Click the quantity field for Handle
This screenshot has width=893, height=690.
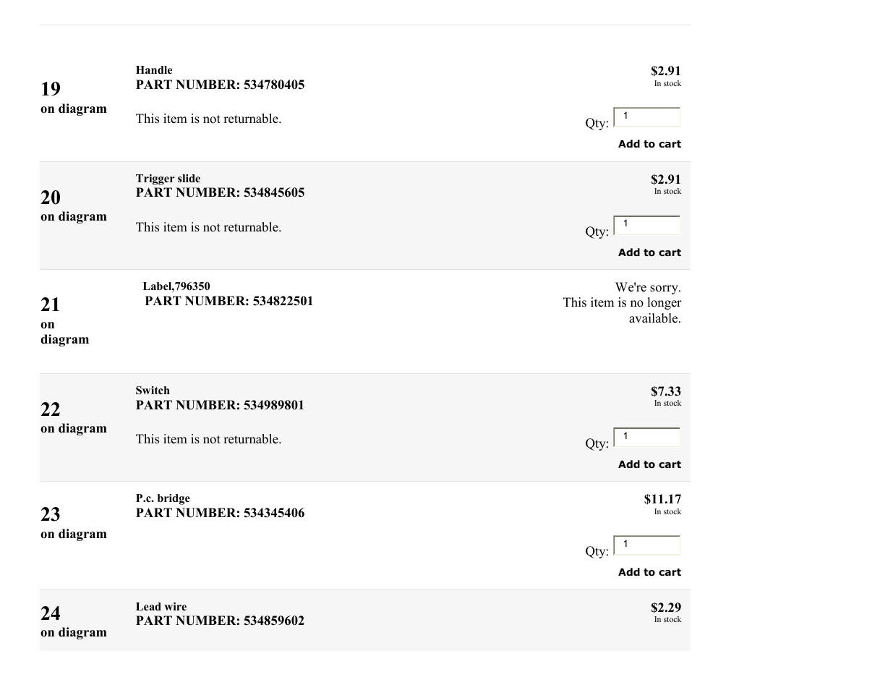click(647, 116)
